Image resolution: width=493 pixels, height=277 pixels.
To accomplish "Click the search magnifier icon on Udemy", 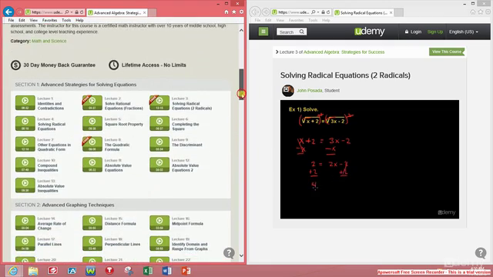I will [x=301, y=32].
